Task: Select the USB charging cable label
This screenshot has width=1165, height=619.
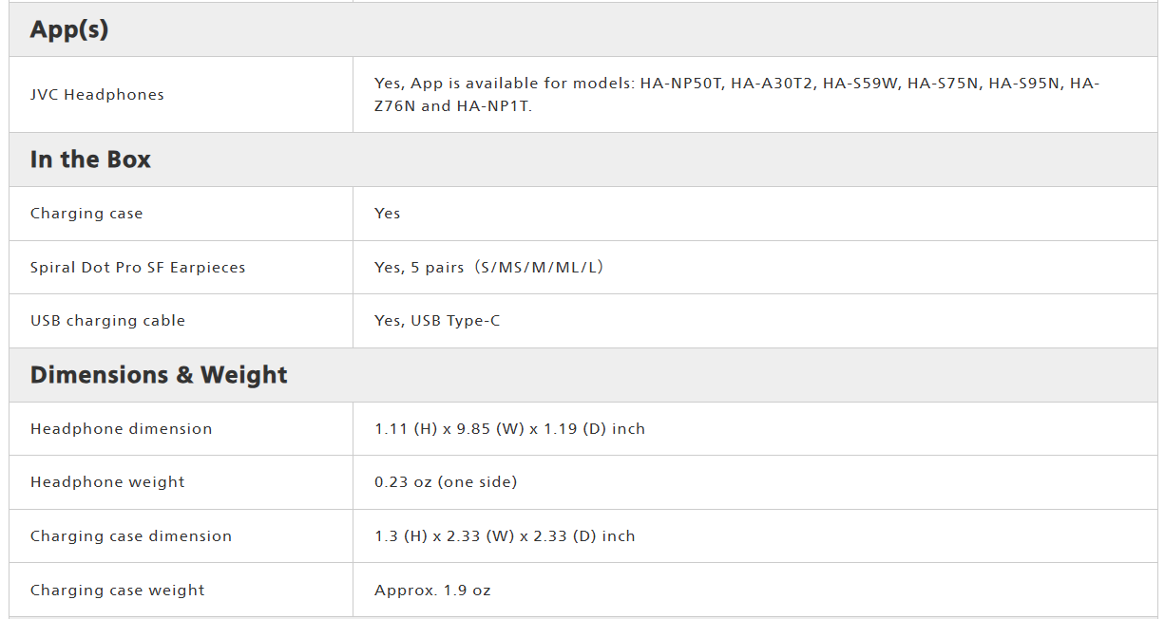Action: point(107,321)
